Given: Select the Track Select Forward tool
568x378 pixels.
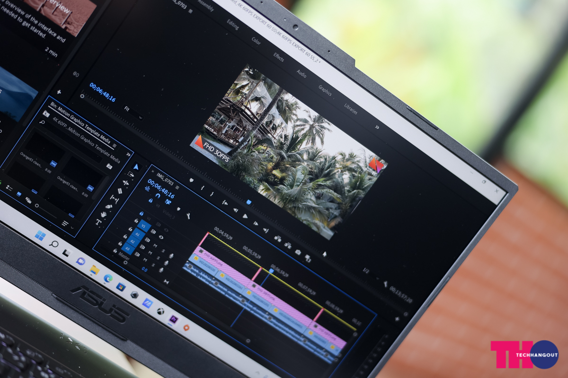Looking at the screenshot, I should tap(131, 174).
